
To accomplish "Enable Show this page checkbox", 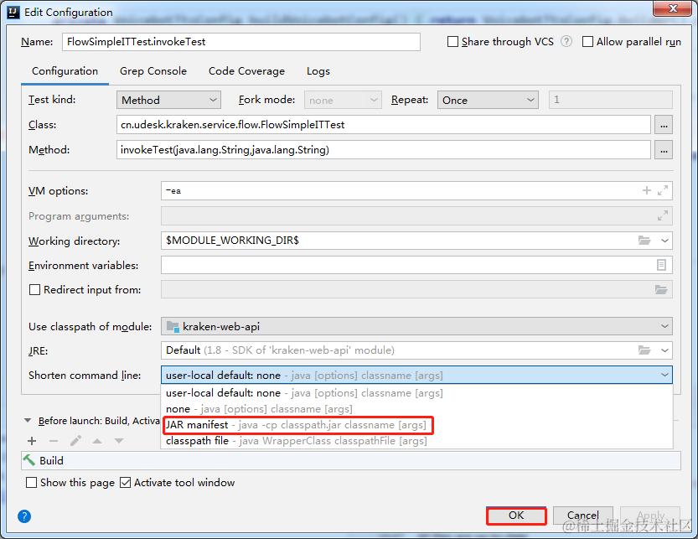I will pos(31,483).
